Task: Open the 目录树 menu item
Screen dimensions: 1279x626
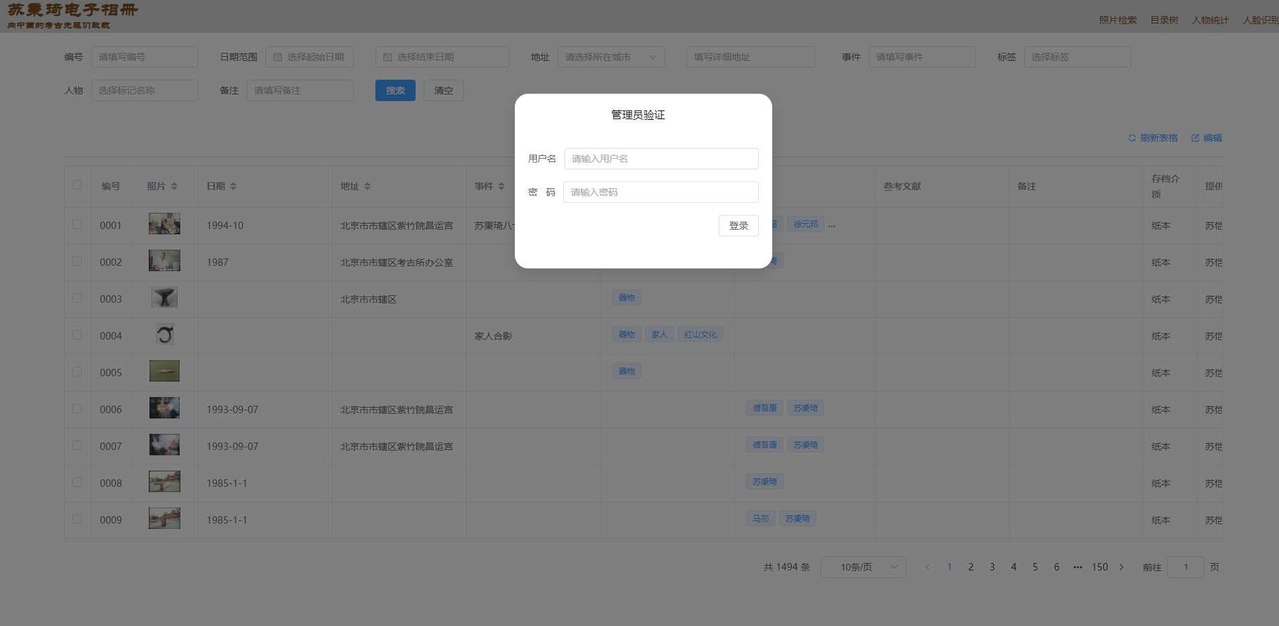Action: [x=1164, y=20]
